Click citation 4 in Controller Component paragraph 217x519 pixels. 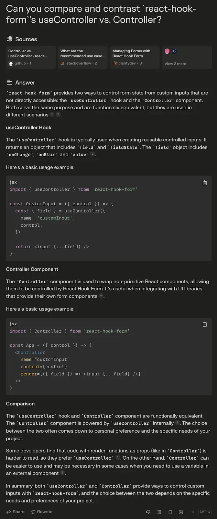click(x=101, y=296)
